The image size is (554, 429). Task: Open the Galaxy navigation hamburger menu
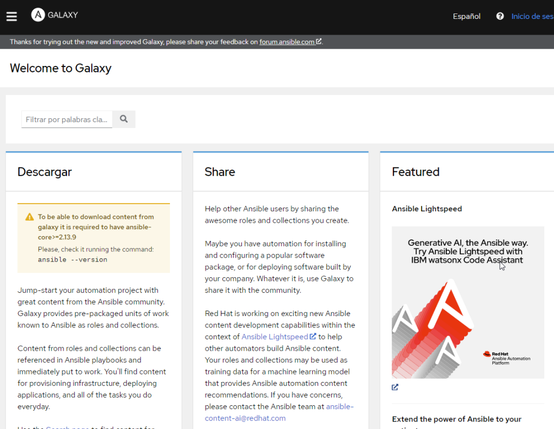click(11, 16)
